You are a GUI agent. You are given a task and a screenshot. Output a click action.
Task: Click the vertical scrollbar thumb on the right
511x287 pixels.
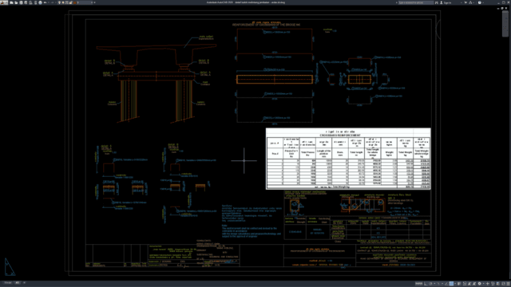[505, 22]
